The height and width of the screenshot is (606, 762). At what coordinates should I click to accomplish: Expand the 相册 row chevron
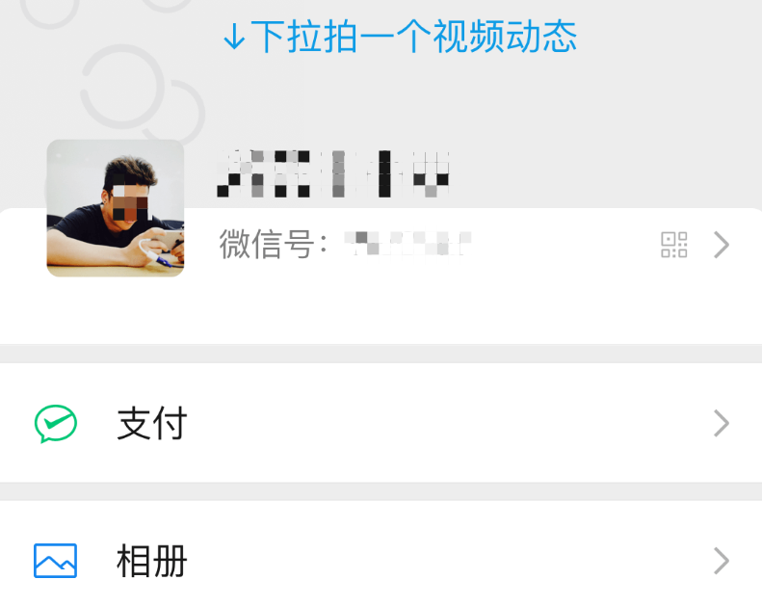(722, 561)
